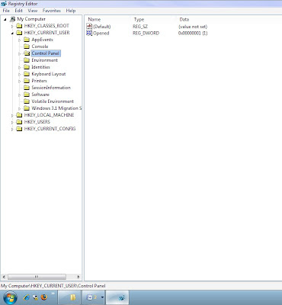Image resolution: width=282 pixels, height=305 pixels.
Task: Click the AppEvents key folder icon
Action: point(27,40)
